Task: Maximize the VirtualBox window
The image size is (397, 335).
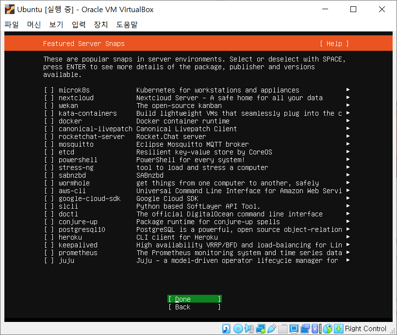Action: point(353,9)
